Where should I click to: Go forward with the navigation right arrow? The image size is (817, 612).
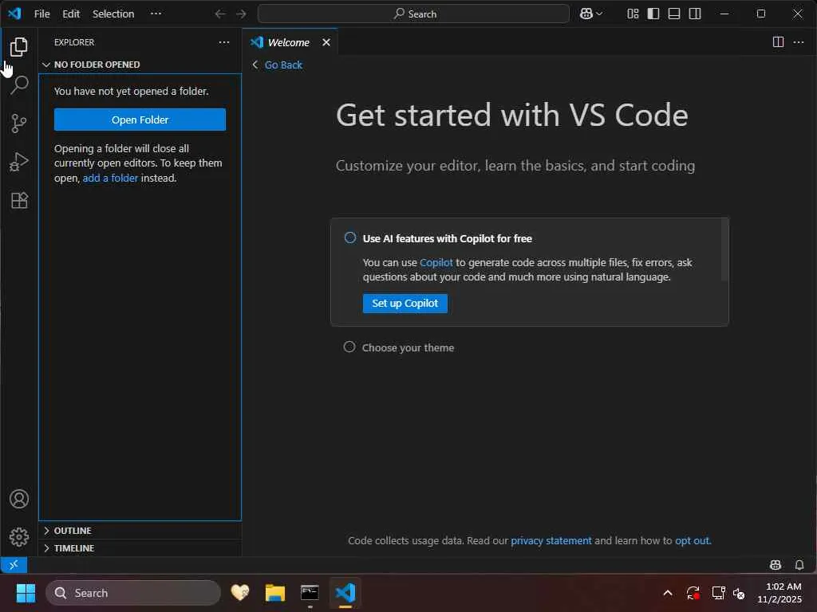(241, 14)
